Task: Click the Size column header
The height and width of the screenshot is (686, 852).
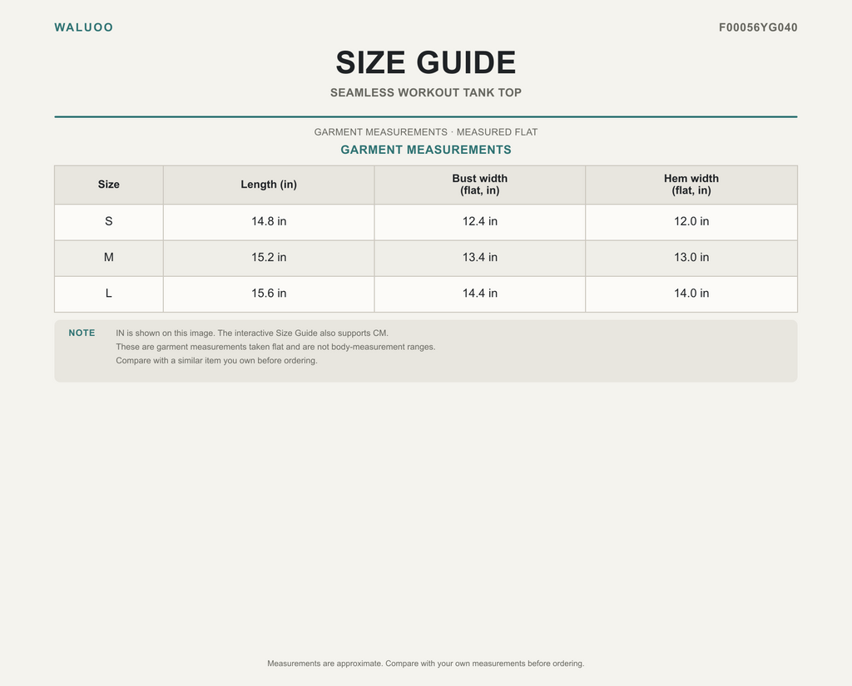Action: pyautogui.click(x=109, y=185)
